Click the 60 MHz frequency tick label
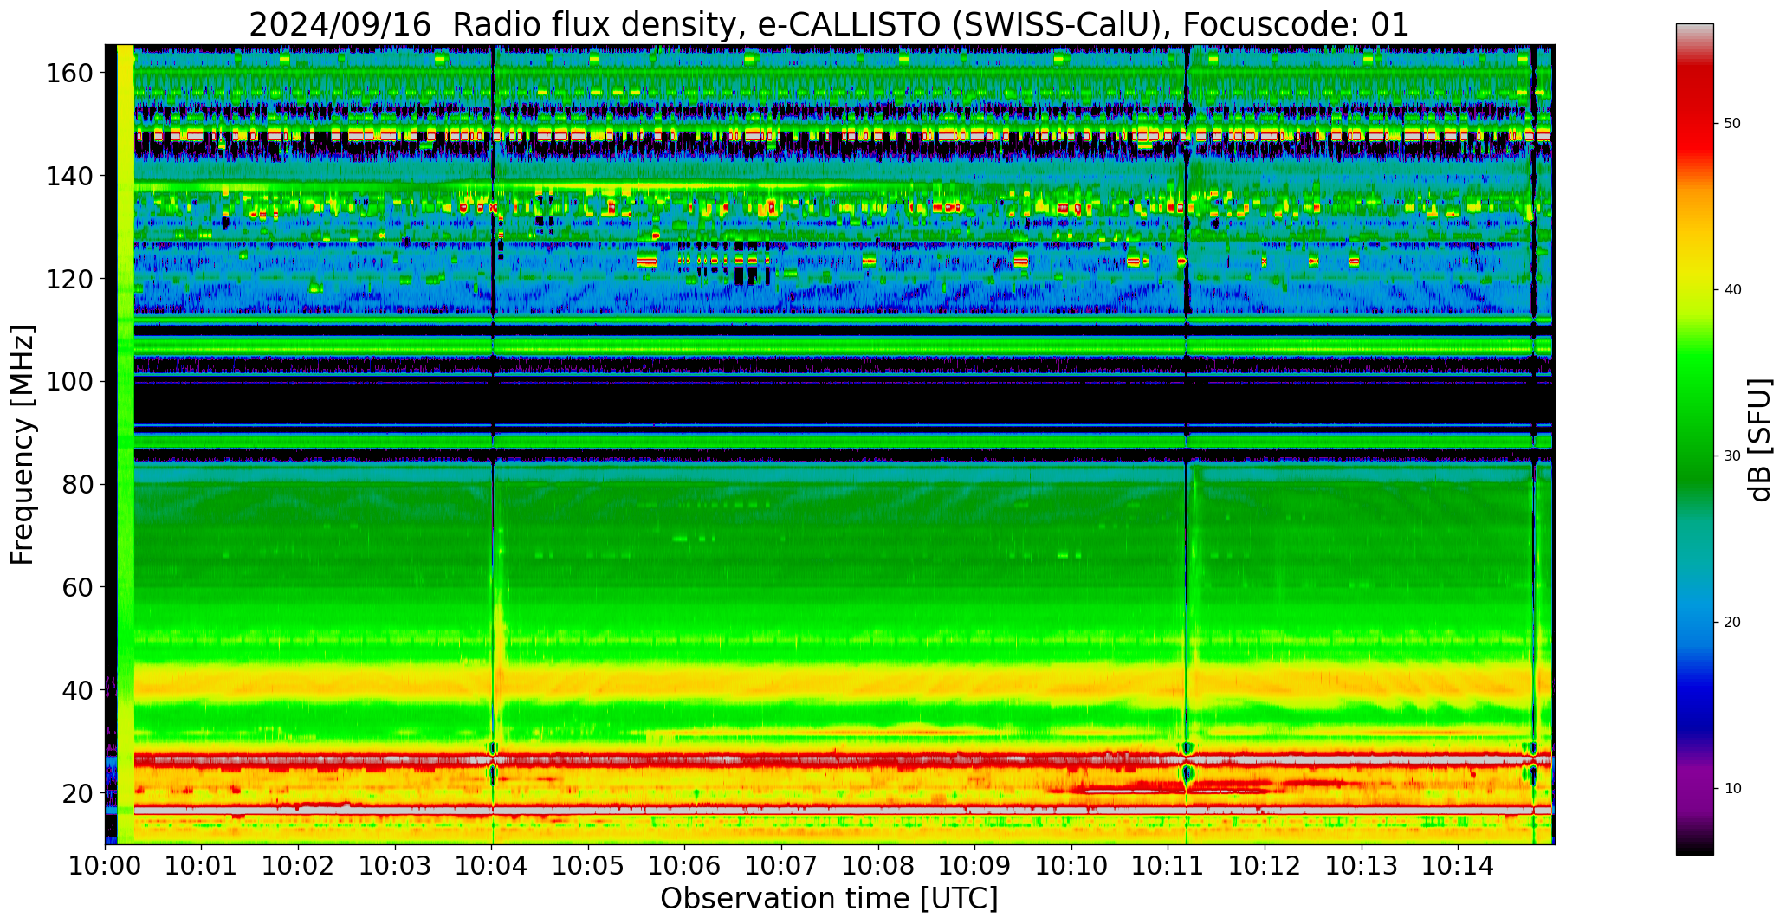Screen dimensions: 1786x924 coord(78,587)
